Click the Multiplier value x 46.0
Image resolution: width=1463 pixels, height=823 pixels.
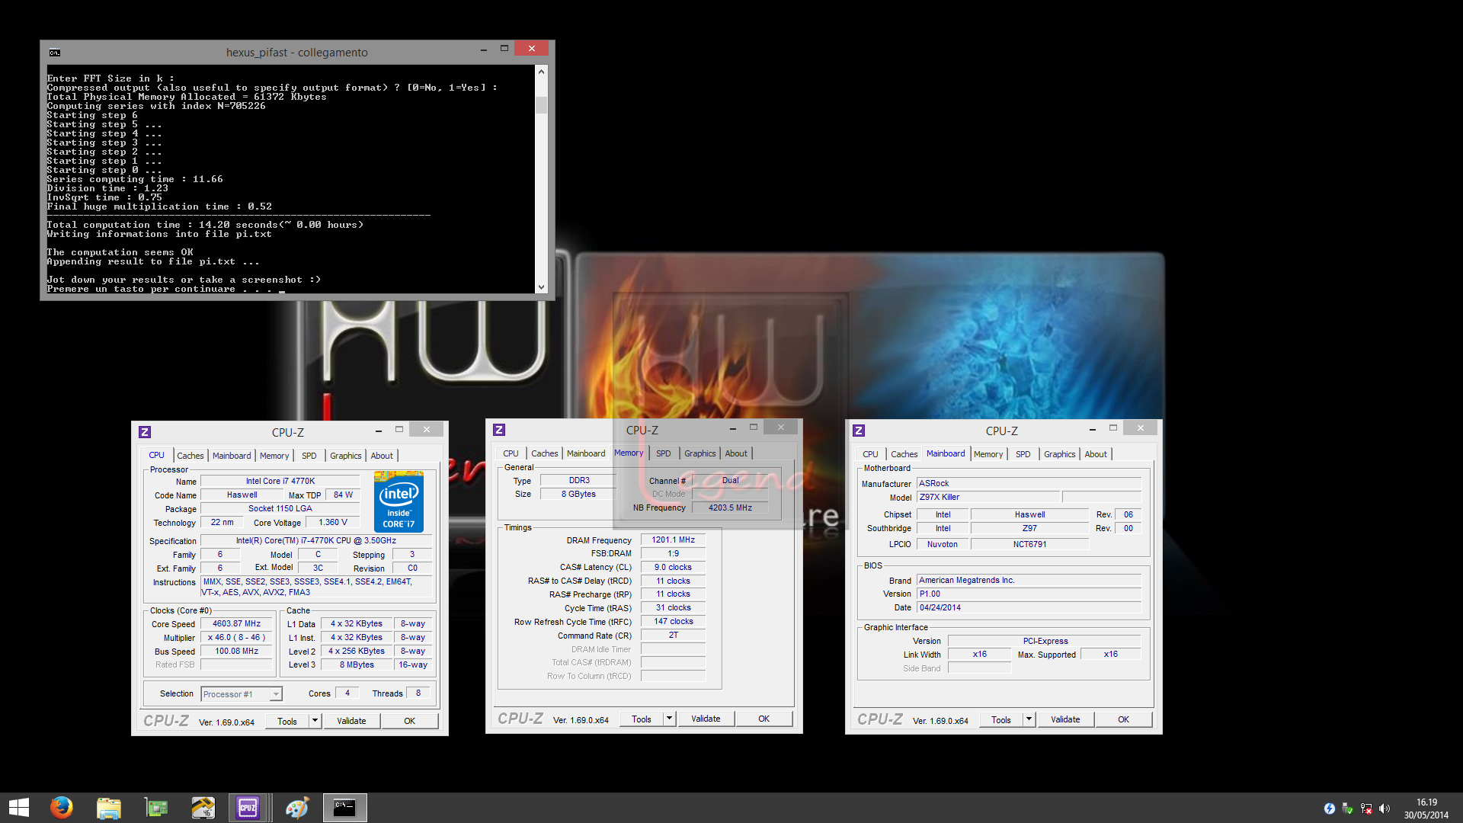(x=236, y=637)
